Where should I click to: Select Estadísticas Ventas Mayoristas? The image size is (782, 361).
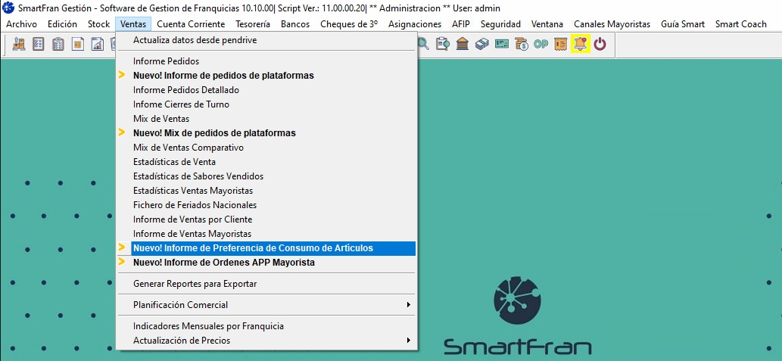click(266, 191)
